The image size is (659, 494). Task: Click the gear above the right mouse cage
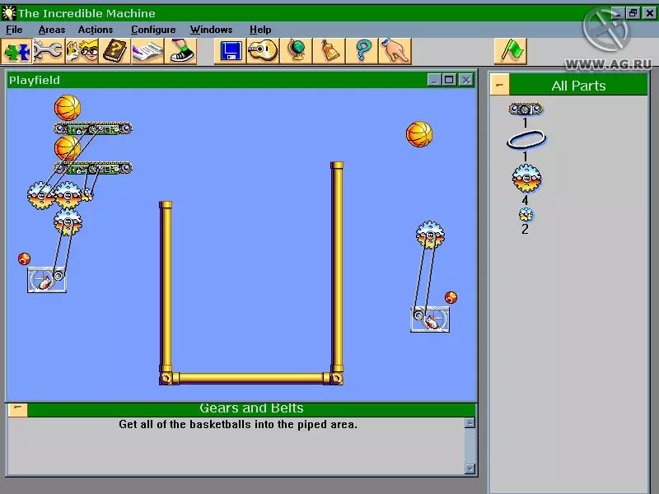coord(430,235)
